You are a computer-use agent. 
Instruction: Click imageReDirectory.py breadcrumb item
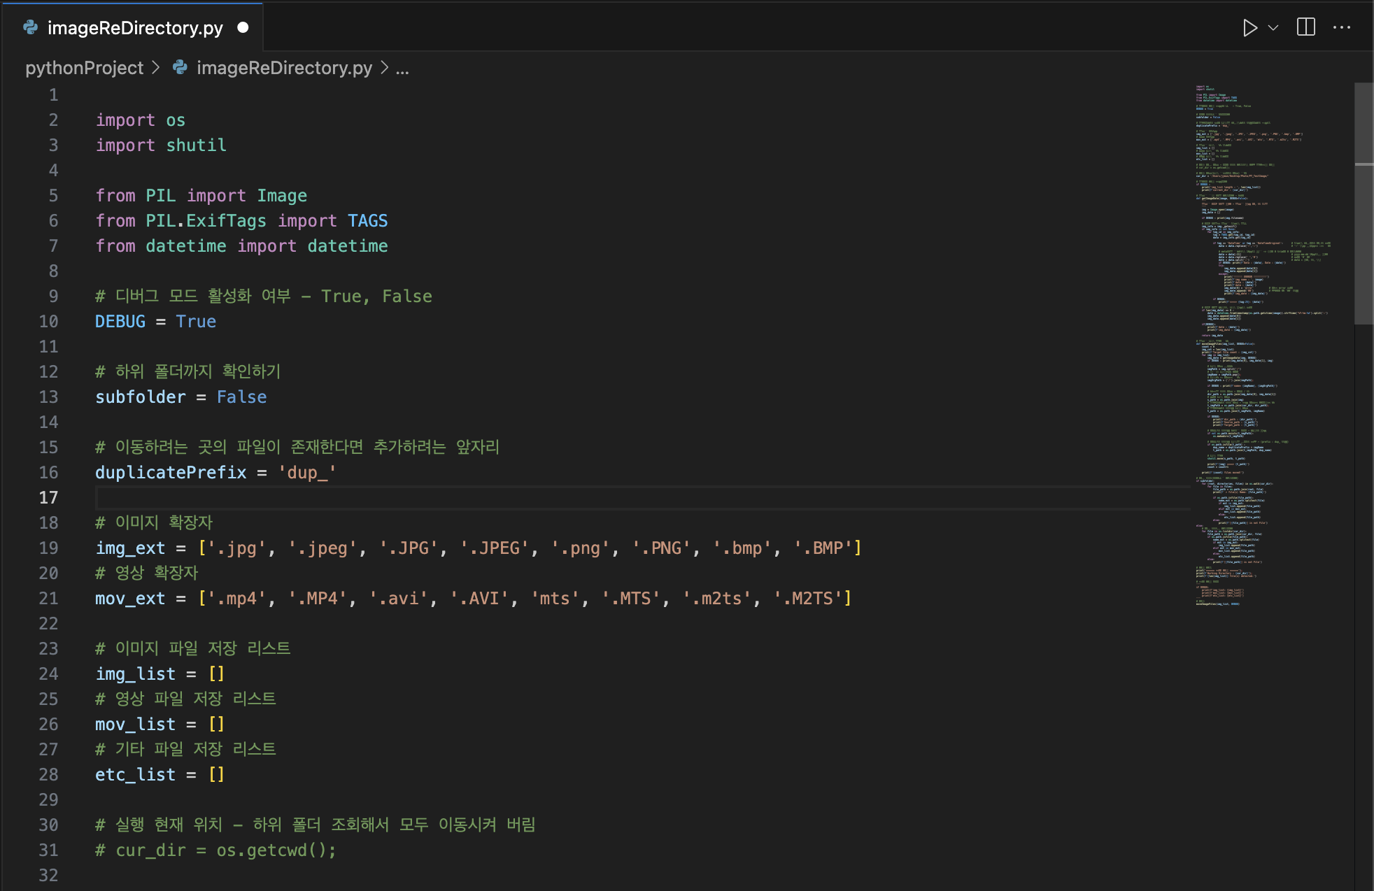(284, 68)
